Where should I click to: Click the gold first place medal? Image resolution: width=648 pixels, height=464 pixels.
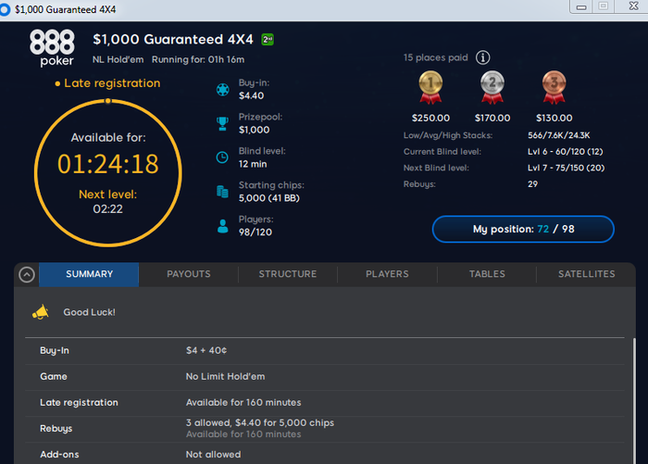(x=430, y=87)
